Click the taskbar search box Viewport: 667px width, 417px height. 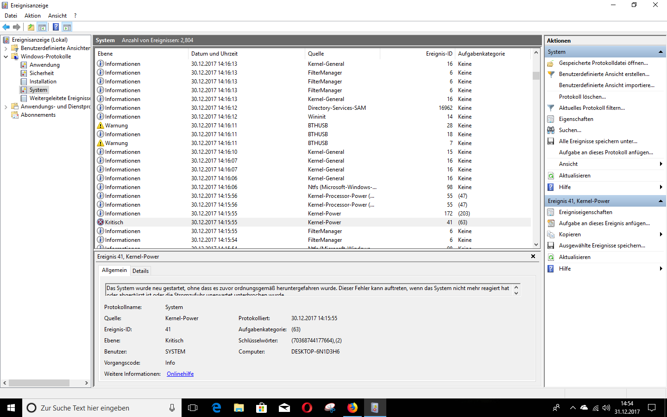102,408
